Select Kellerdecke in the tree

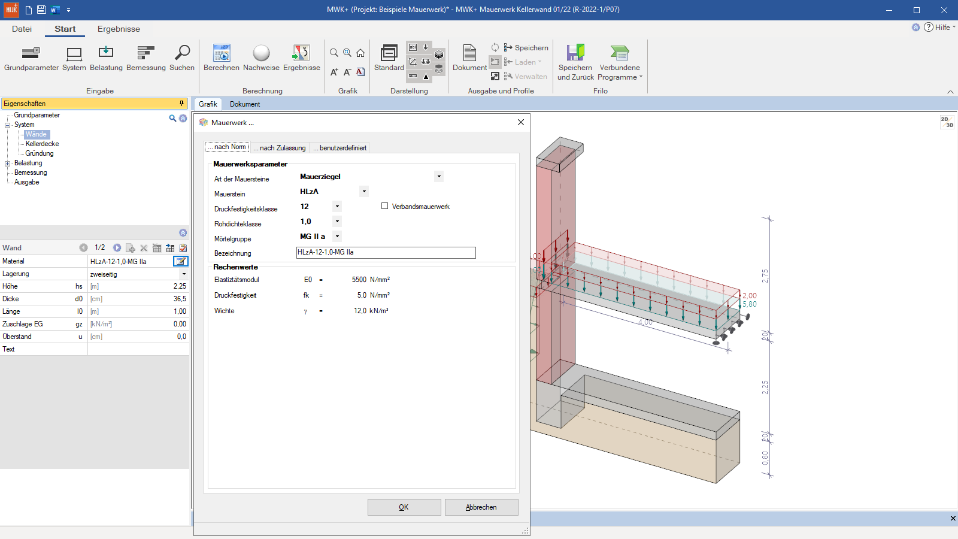pyautogui.click(x=42, y=144)
